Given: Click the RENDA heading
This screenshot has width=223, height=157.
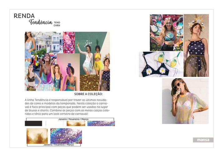Looking at the screenshot, I should 24,16.
